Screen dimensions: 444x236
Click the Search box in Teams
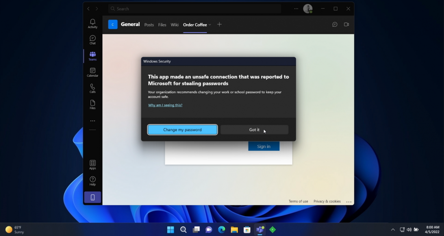tap(195, 9)
